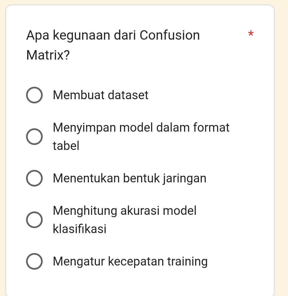The width and height of the screenshot is (288, 296).
Task: Click the label text "Membuat dataset"
Action: [100, 95]
